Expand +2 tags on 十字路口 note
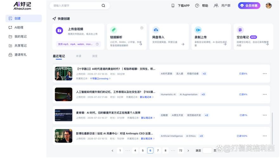Screen dimensions: 280x158 point(204,74)
